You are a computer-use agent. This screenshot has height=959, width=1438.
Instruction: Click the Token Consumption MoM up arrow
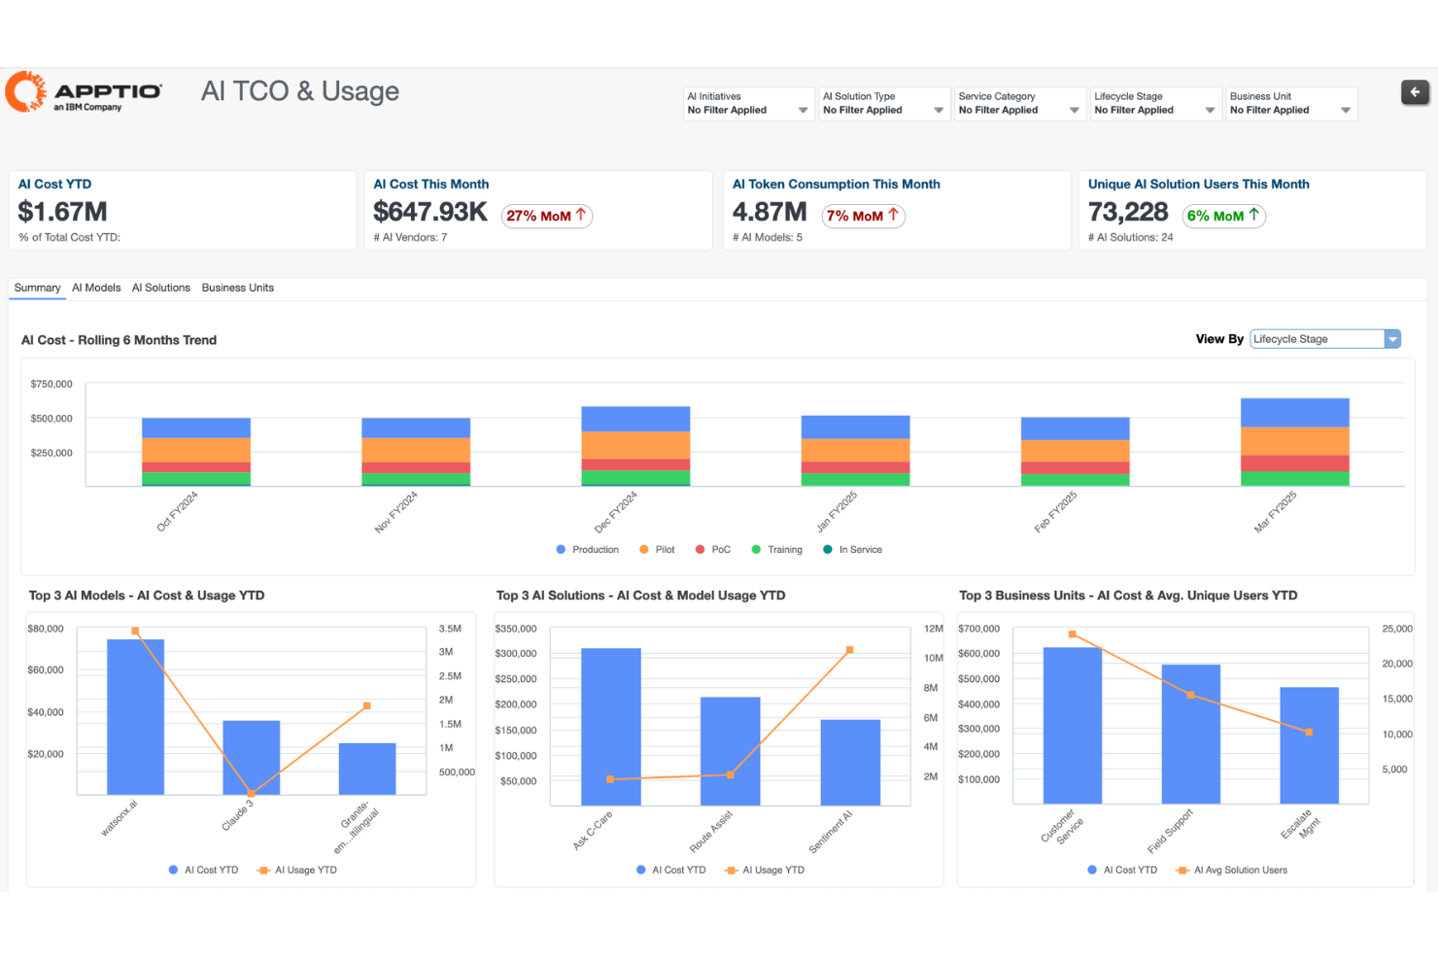point(893,215)
